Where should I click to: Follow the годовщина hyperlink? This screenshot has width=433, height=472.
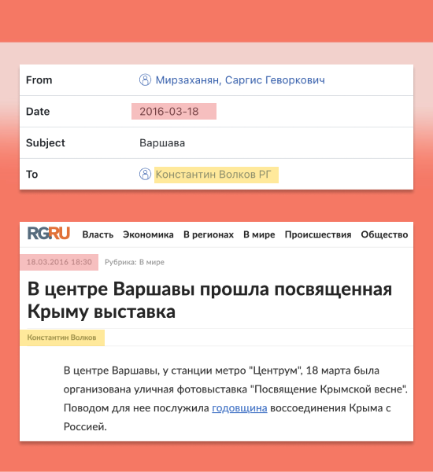click(x=239, y=408)
